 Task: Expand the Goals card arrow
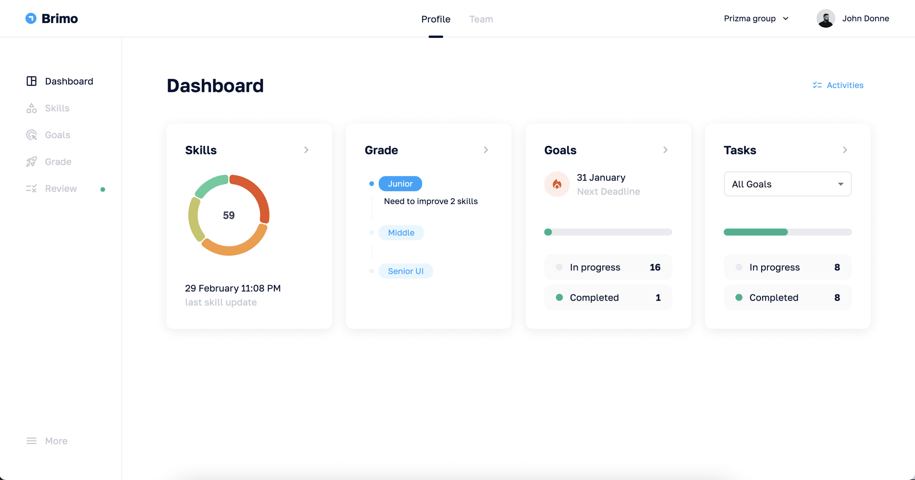(x=665, y=150)
